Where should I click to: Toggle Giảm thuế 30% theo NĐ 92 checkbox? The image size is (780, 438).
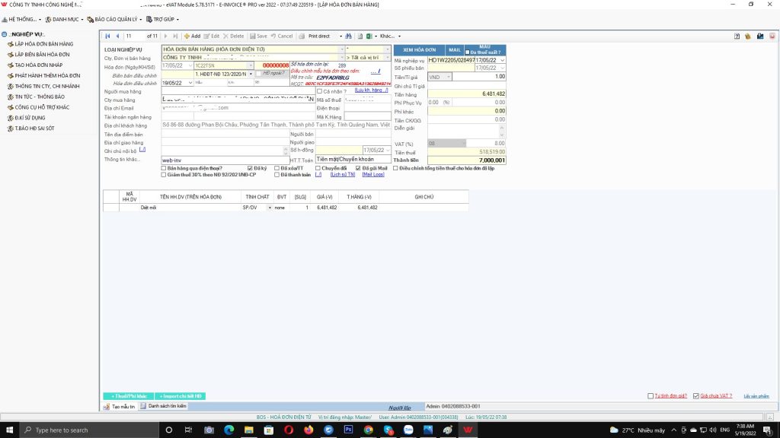click(163, 175)
